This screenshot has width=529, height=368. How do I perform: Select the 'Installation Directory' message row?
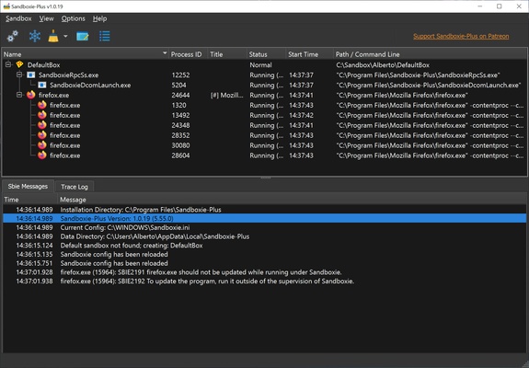[x=265, y=210]
